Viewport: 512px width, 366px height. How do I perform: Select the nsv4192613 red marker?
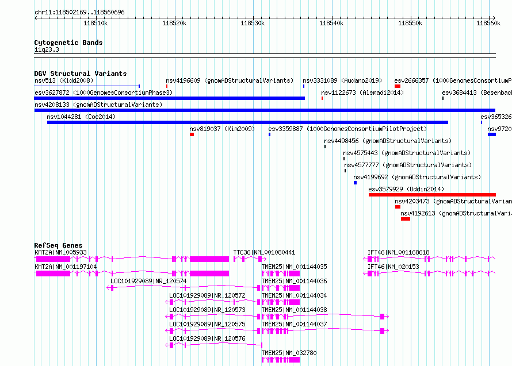coord(406,219)
